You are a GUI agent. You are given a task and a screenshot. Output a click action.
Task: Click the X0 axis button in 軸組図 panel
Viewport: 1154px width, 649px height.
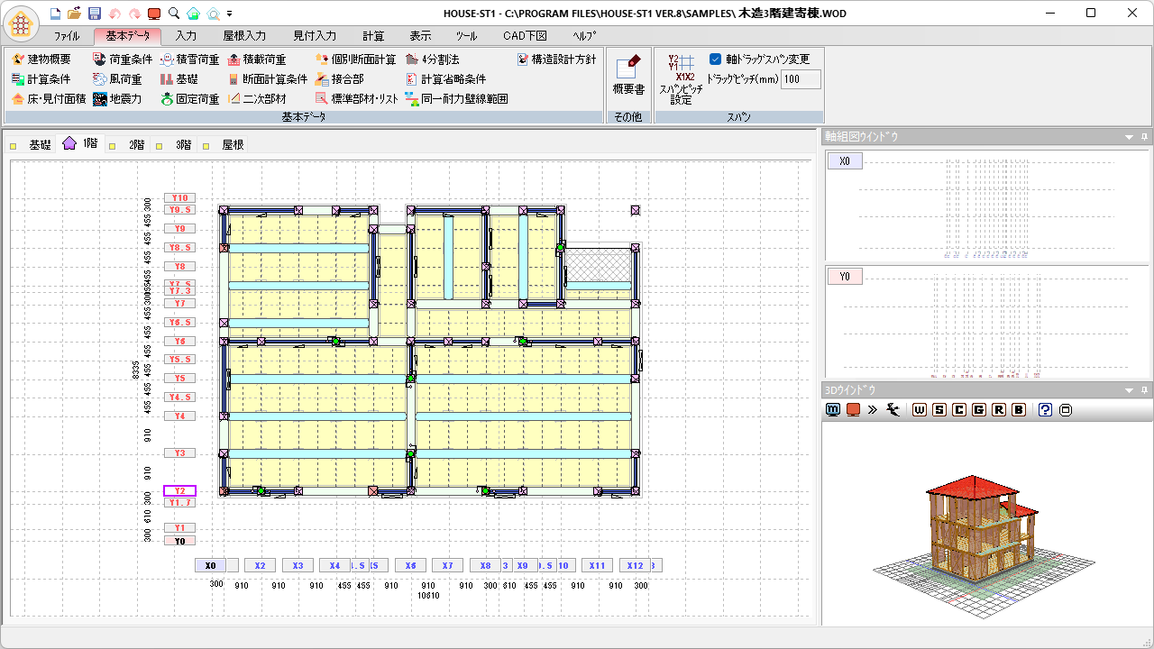(845, 161)
